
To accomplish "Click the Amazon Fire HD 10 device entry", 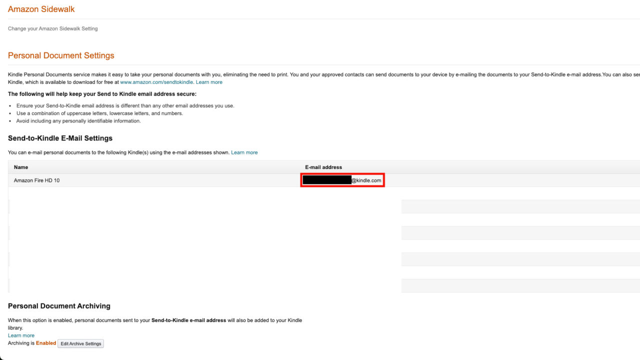I will 37,180.
